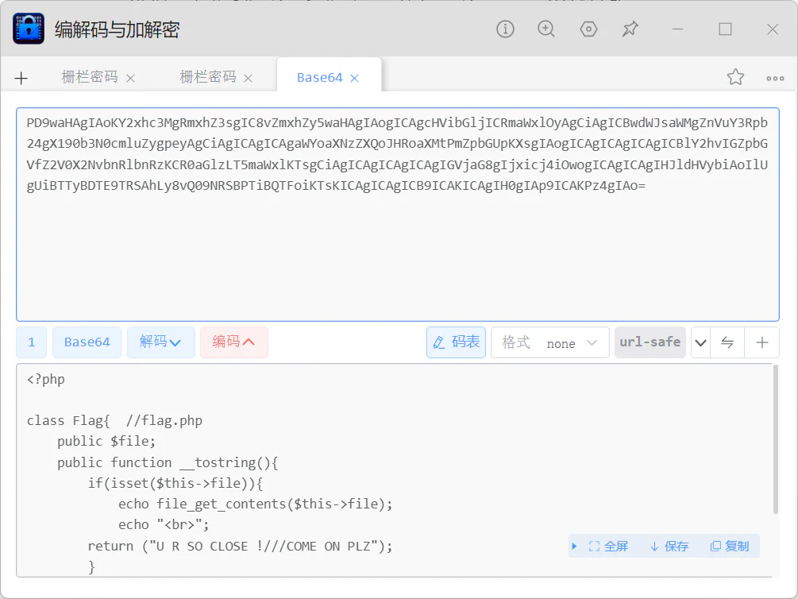Click the Base64 algorithm button
This screenshot has height=599, width=798.
point(87,342)
